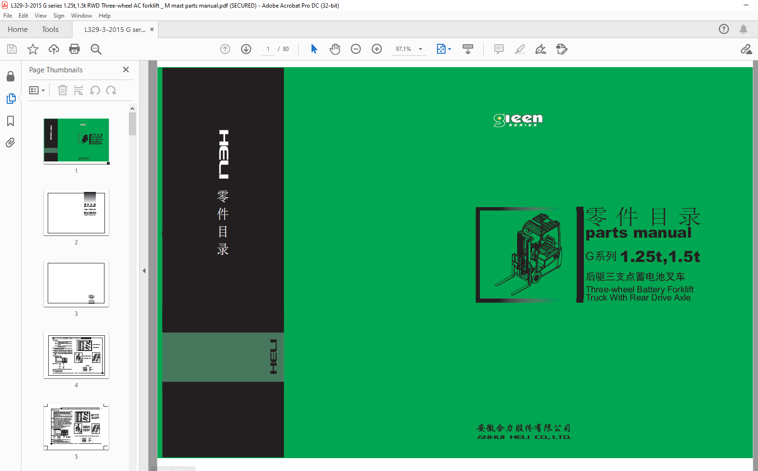
Task: Open the Help question mark icon
Action: [x=724, y=29]
